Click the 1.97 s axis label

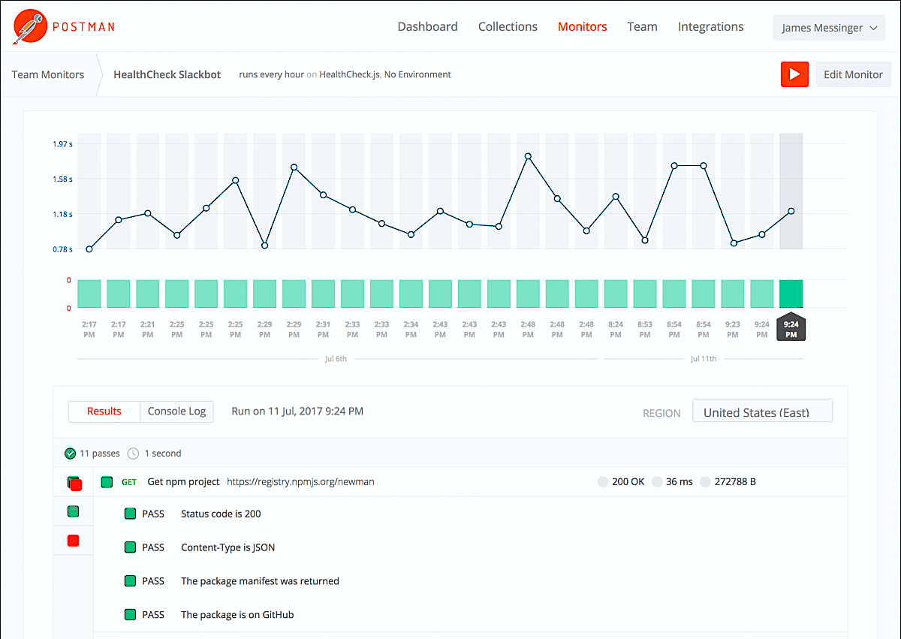(62, 143)
